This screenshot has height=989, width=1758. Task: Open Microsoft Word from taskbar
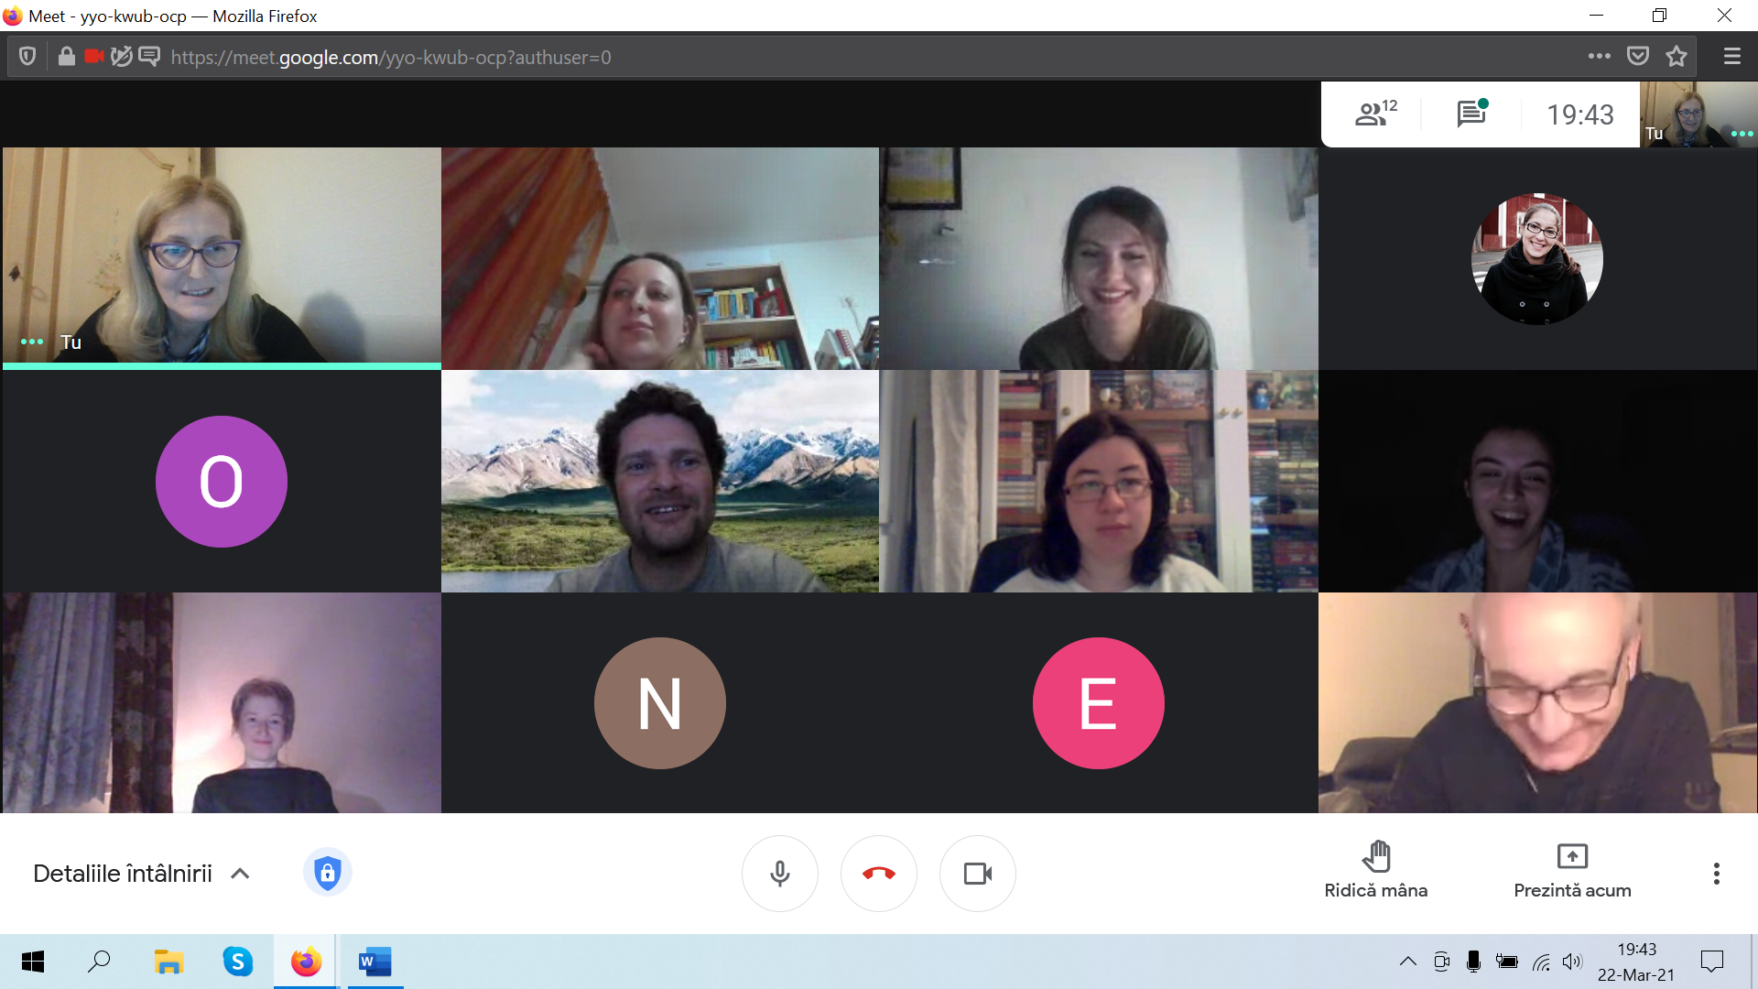(374, 962)
